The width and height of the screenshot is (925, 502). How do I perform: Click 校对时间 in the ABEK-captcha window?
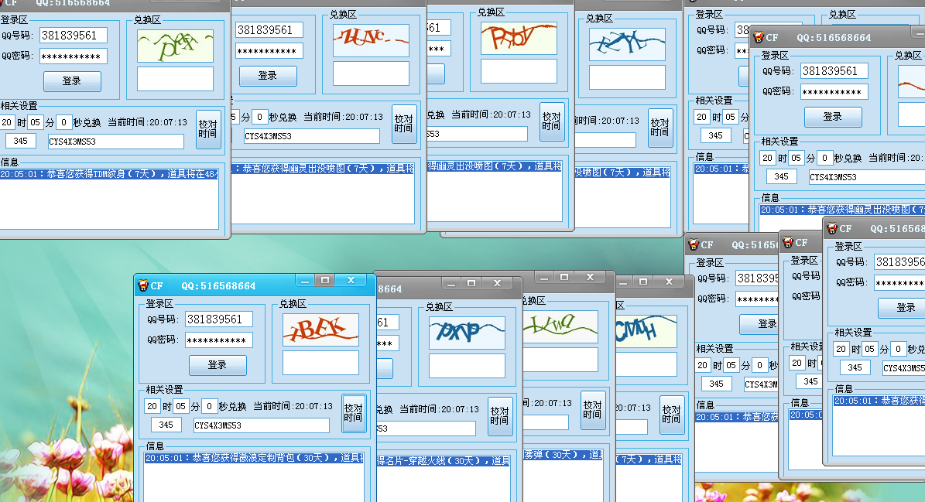[x=354, y=412]
